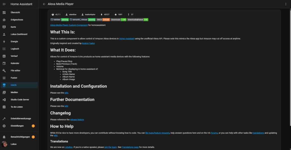This screenshot has height=150, width=291.
Task: Click the Entwicklerwerkzeuge hammer icon
Action: pyautogui.click(x=4, y=119)
